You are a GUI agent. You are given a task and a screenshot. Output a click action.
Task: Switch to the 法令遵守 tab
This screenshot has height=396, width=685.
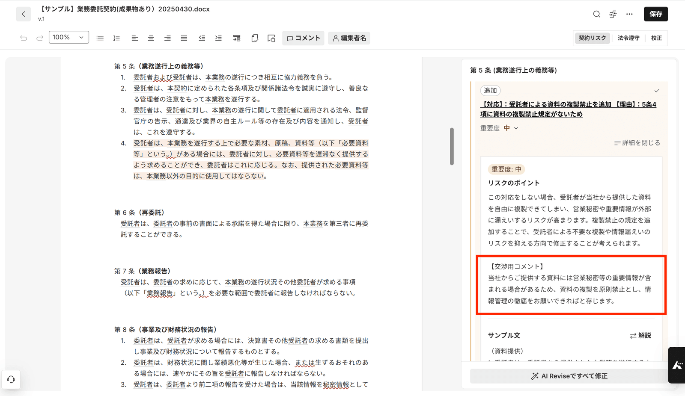628,38
